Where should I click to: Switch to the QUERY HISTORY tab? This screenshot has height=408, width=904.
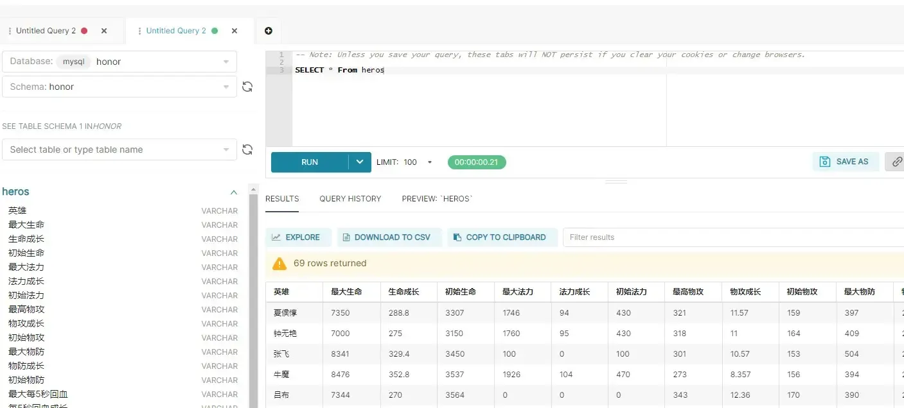(350, 199)
